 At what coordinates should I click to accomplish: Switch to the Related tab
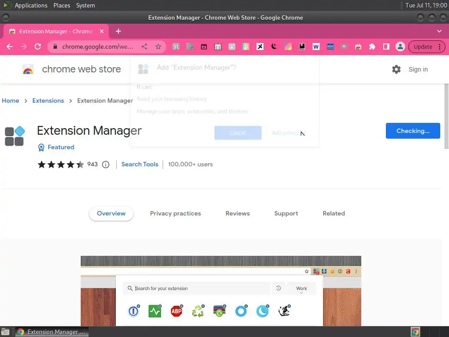coord(334,214)
